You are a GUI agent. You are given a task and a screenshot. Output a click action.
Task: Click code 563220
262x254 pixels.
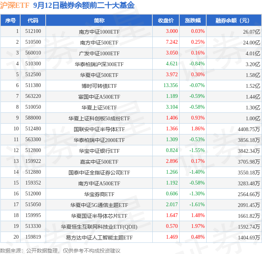click(33, 96)
